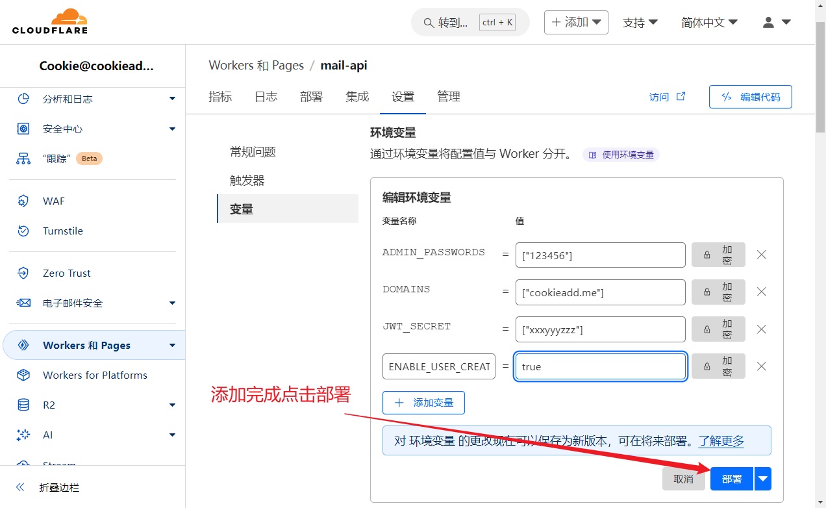This screenshot has height=508, width=826.
Task: Click the DOMAINS value input field
Action: coord(600,292)
